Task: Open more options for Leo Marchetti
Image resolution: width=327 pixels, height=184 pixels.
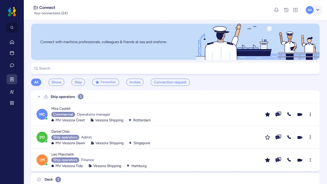Action: point(310,160)
